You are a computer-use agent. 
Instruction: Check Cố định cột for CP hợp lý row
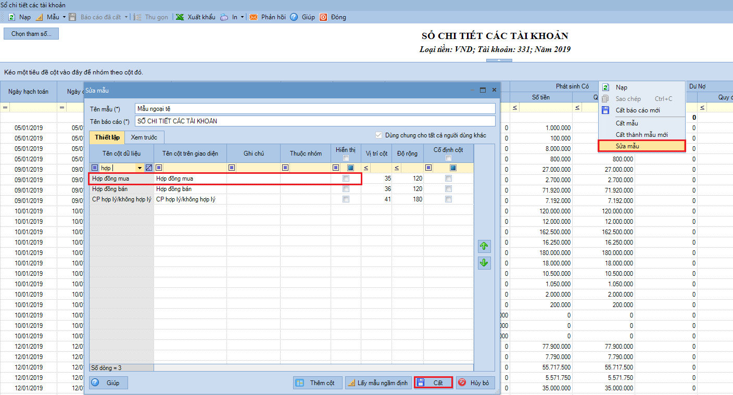point(448,199)
